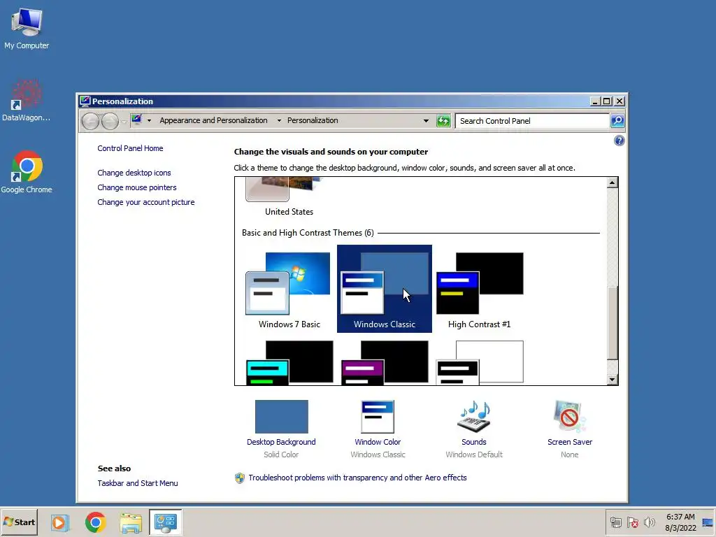Image resolution: width=716 pixels, height=537 pixels.
Task: Open the address bar history dropdown
Action: [x=426, y=121]
